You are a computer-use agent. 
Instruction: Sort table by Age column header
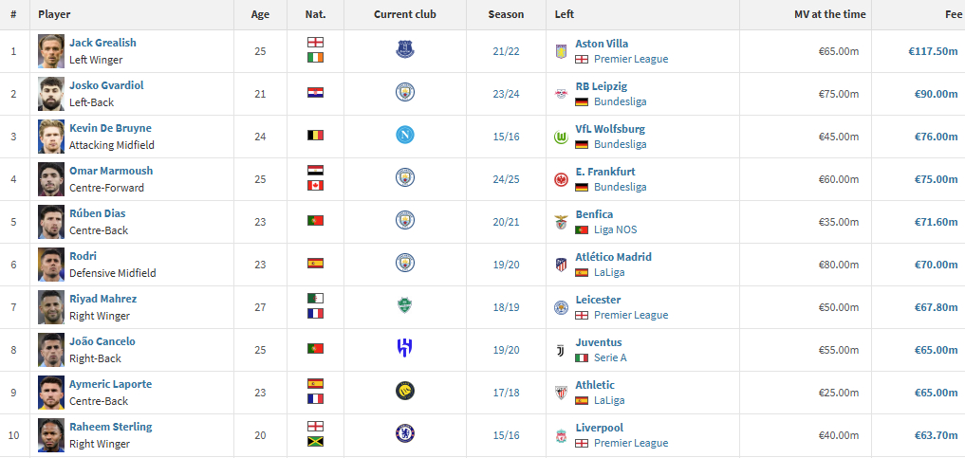(260, 14)
